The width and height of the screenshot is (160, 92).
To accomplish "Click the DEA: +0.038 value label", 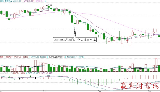I will pyautogui.click(x=47, y=73).
